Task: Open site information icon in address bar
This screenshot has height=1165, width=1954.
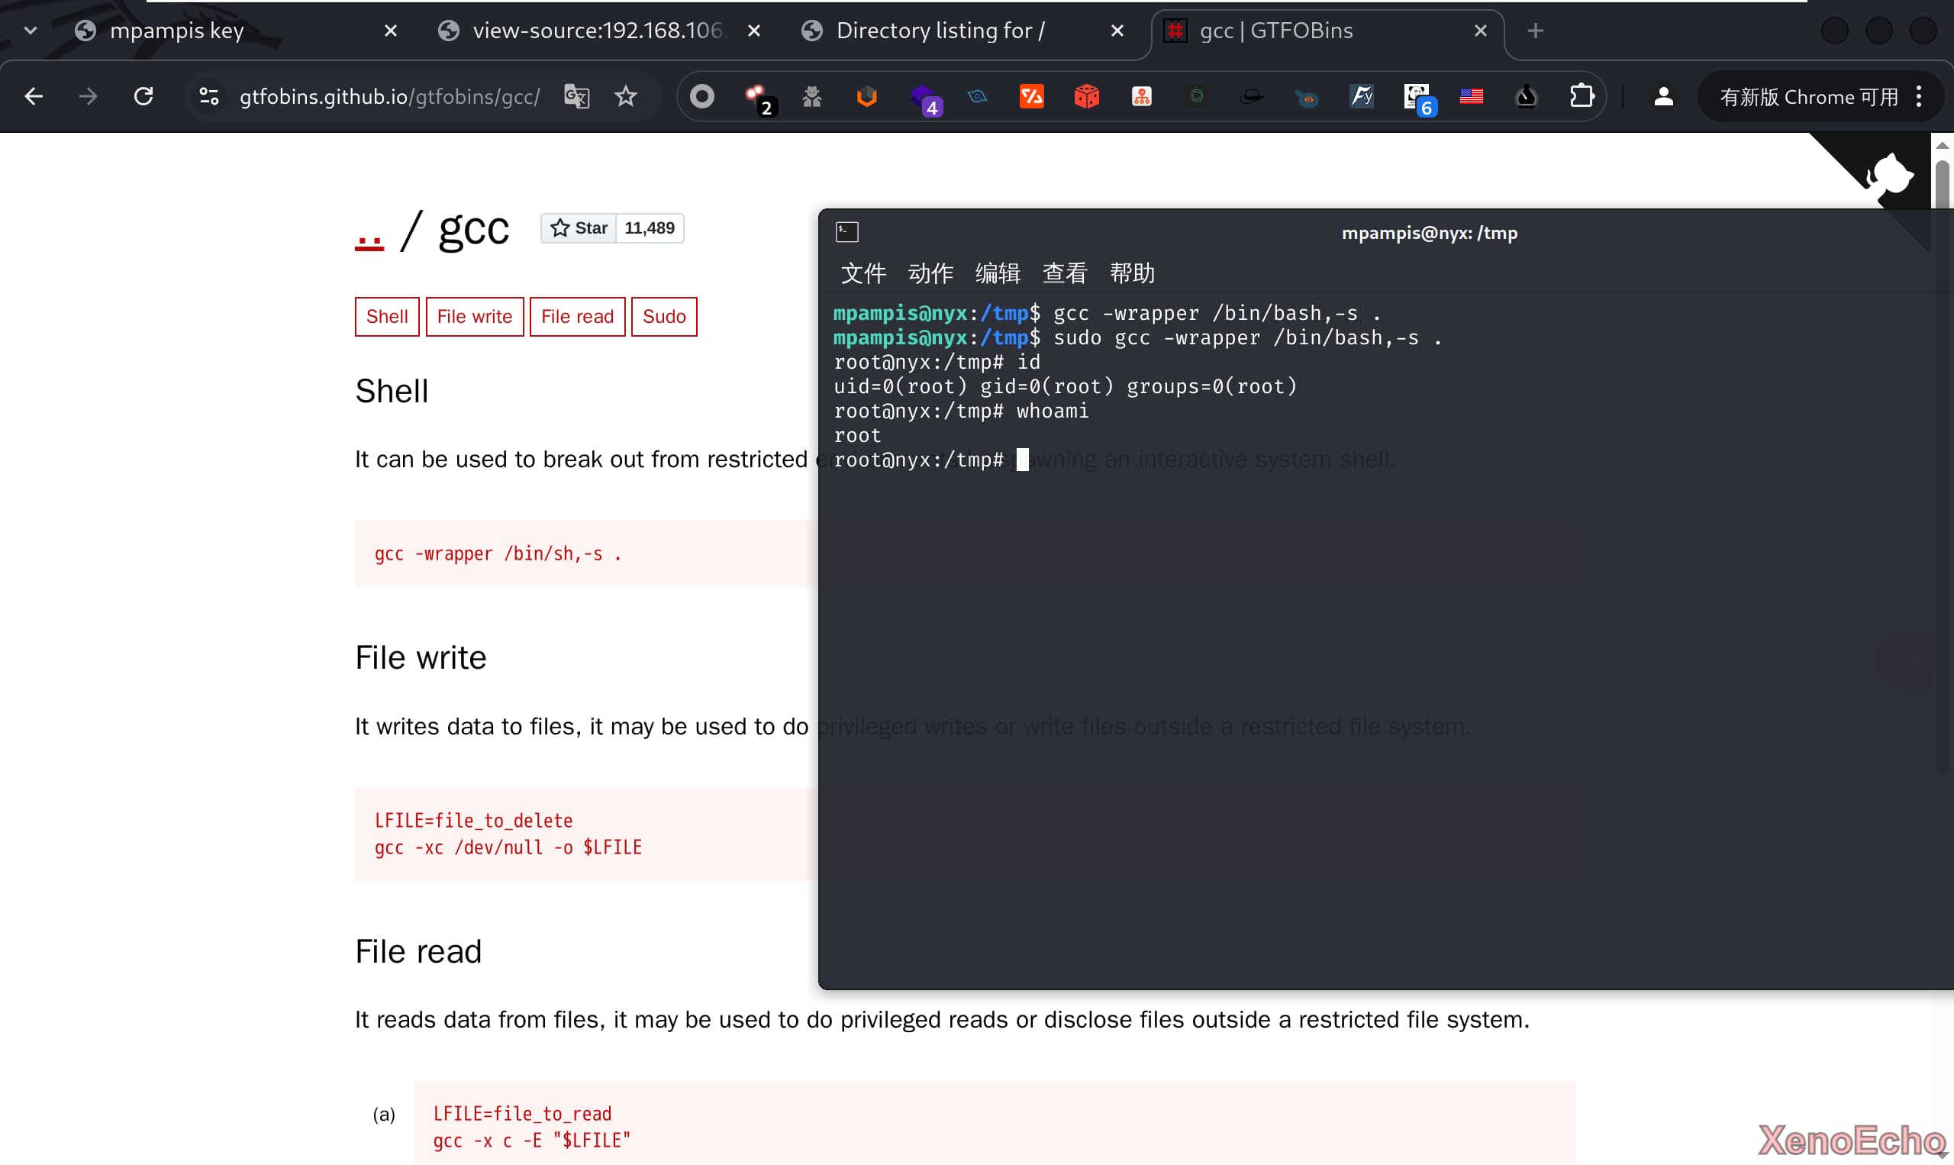Action: [208, 96]
